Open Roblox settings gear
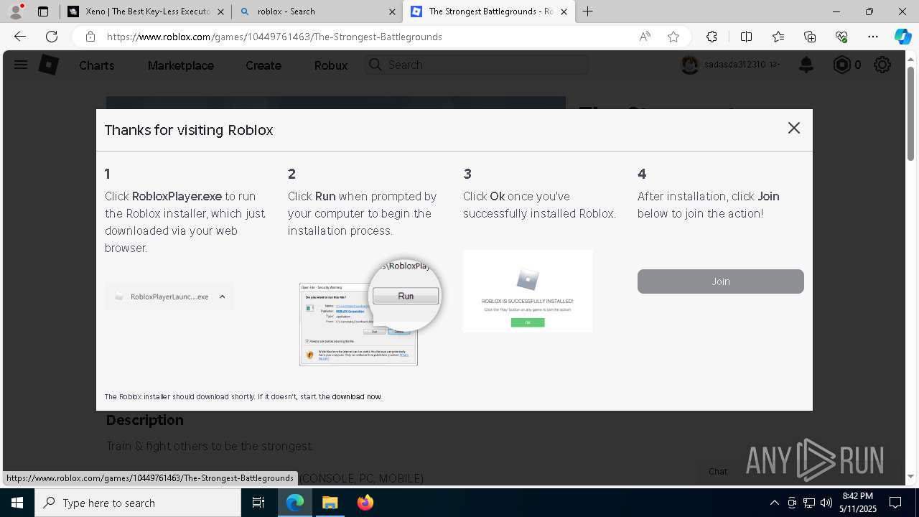The image size is (919, 517). (x=882, y=65)
